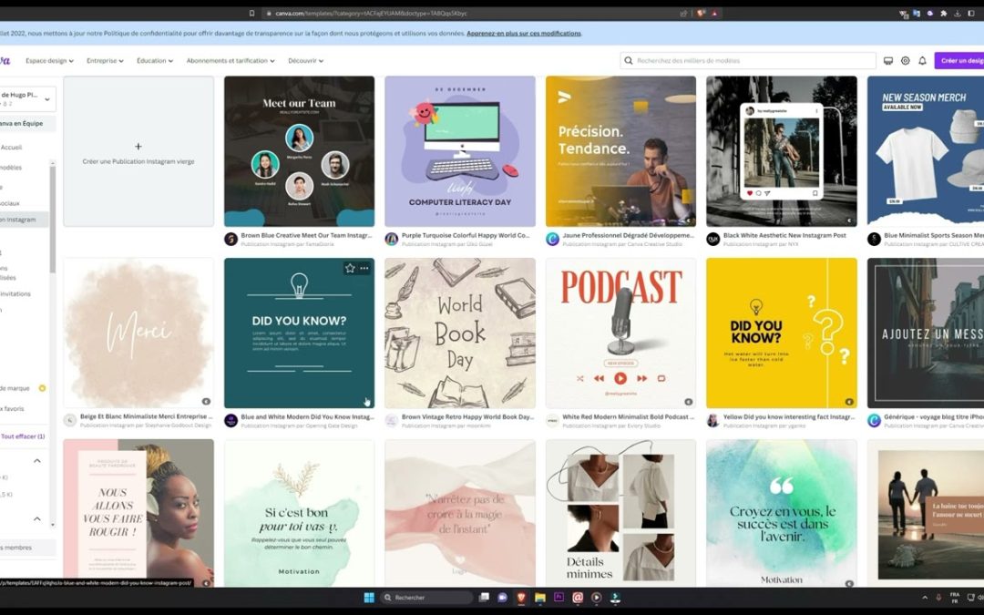
Task: Click the desktop app monitor icon in header
Action: click(888, 61)
